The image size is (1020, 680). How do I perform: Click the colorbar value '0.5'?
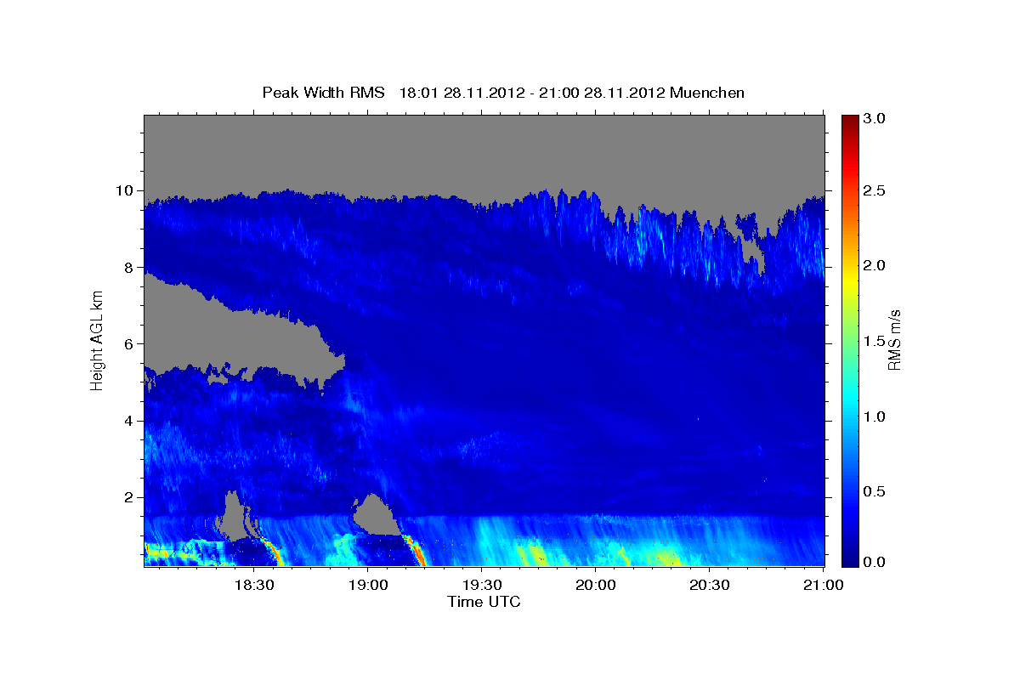874,491
